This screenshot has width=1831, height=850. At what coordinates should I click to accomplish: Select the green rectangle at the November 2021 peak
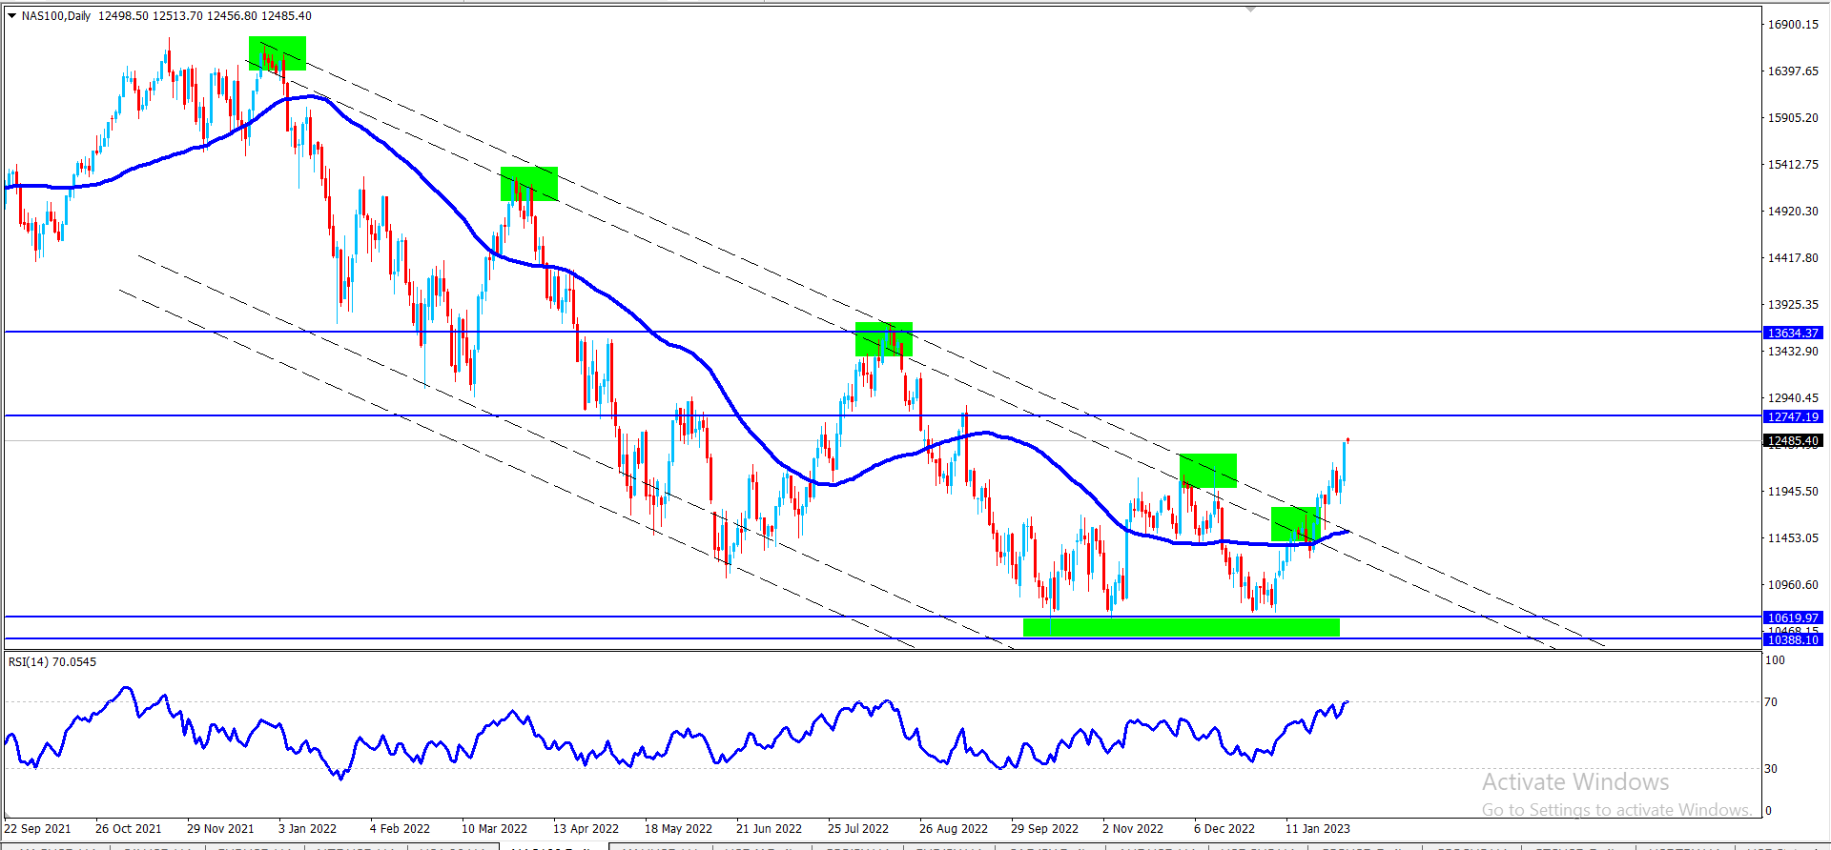tap(278, 53)
